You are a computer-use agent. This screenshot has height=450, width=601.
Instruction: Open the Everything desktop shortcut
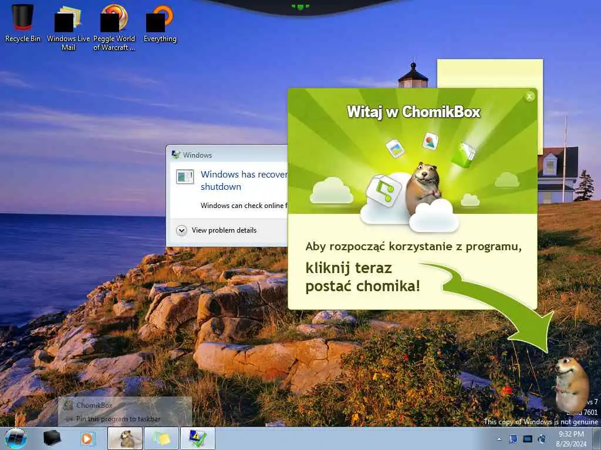(160, 23)
